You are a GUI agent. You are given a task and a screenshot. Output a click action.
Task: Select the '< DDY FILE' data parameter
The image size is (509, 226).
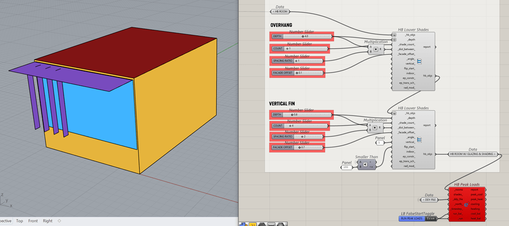click(429, 200)
